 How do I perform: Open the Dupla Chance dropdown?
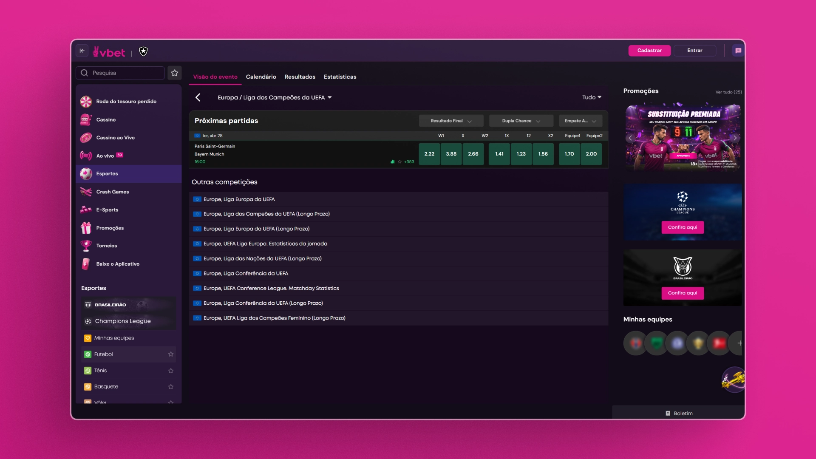click(x=521, y=121)
